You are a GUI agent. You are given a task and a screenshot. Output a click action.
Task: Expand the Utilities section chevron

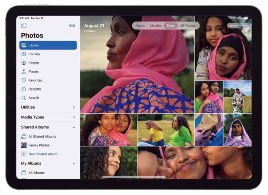[74, 107]
